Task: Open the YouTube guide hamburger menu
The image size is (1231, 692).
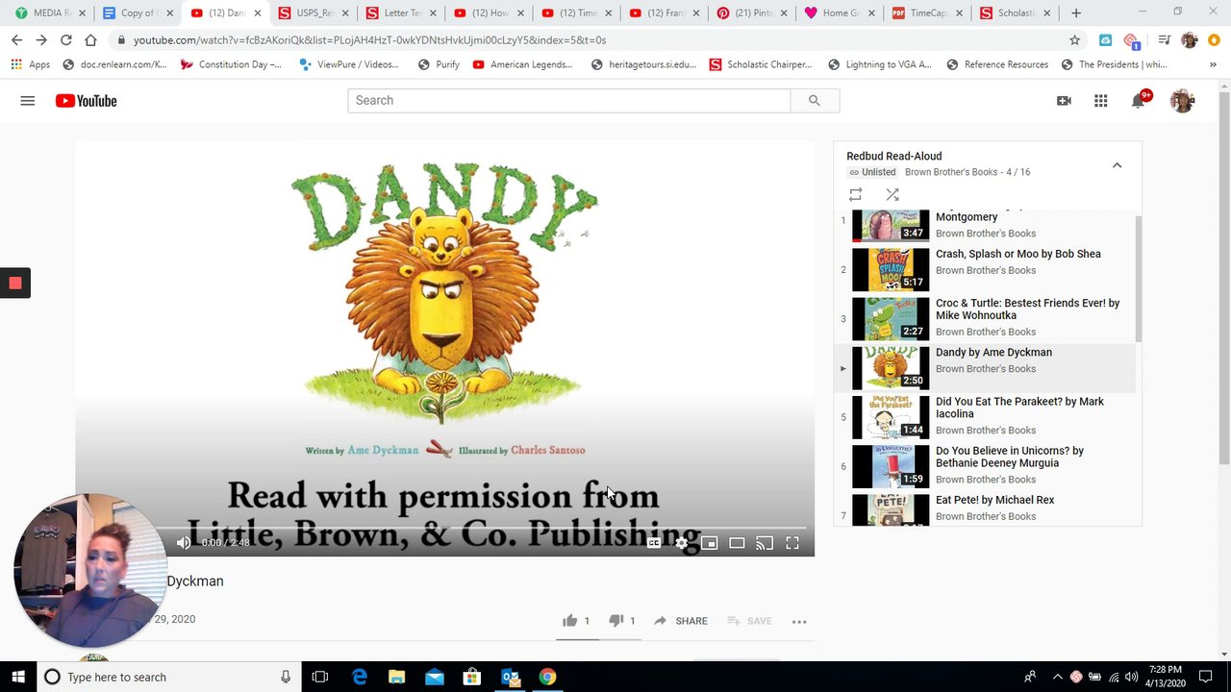Action: pos(28,101)
